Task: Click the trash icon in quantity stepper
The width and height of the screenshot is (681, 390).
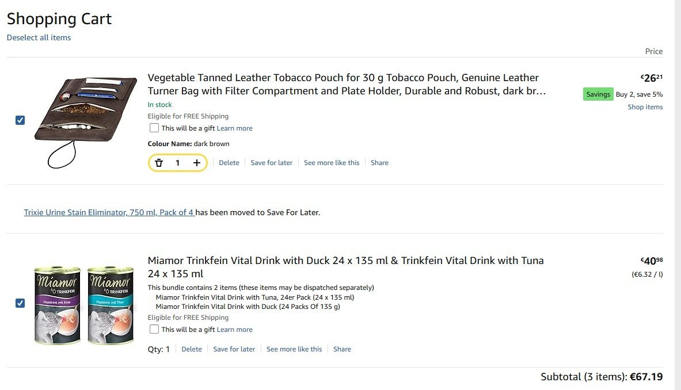Action: (x=159, y=163)
